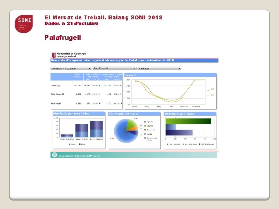The image size is (279, 209).
Task: Click the Home legend swatch
Action: point(70,144)
